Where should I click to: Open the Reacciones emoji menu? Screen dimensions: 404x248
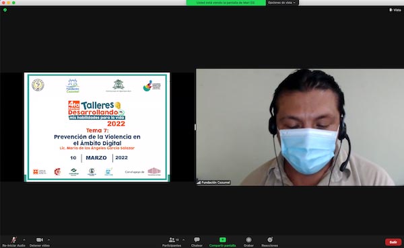(x=270, y=242)
